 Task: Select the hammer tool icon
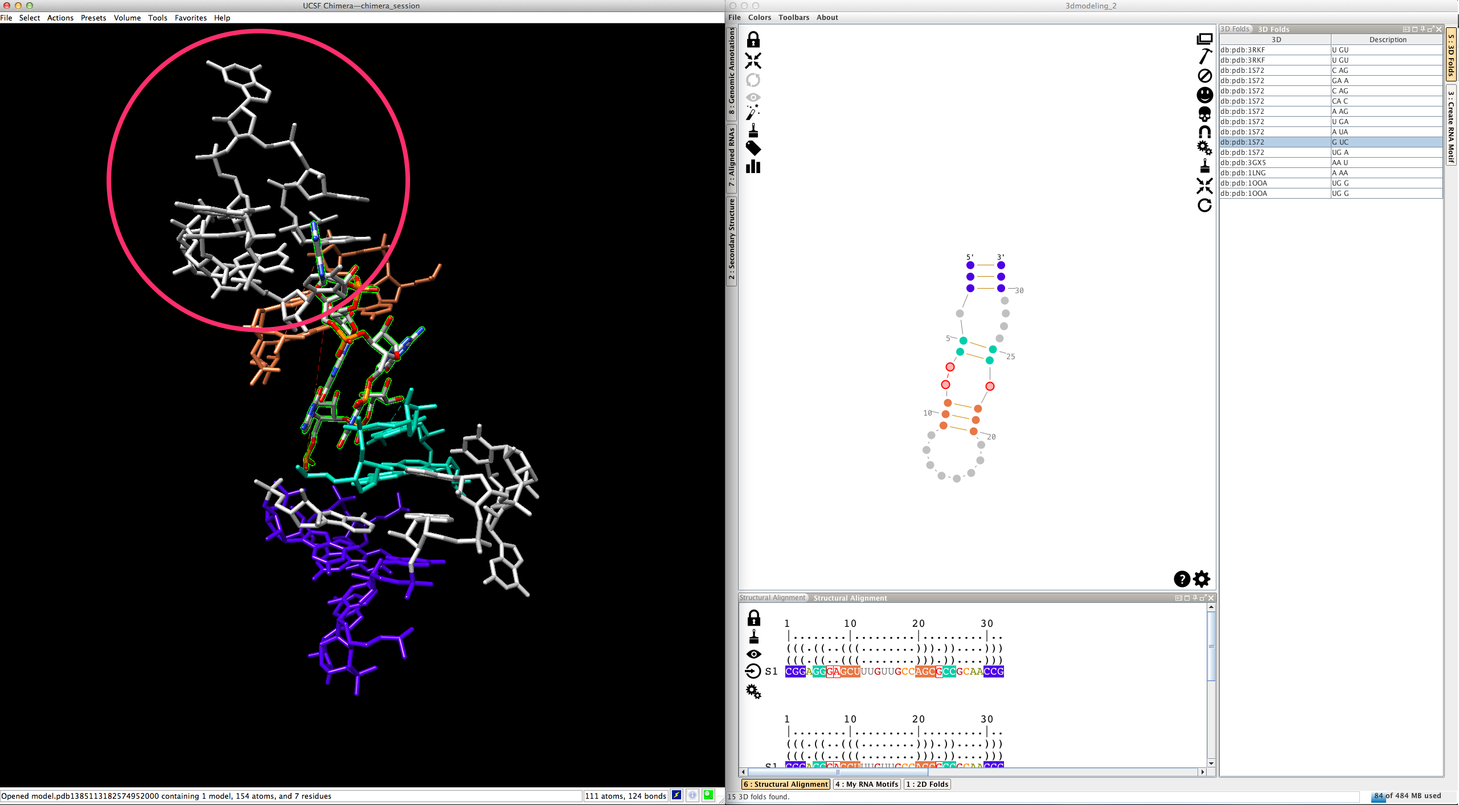1204,56
